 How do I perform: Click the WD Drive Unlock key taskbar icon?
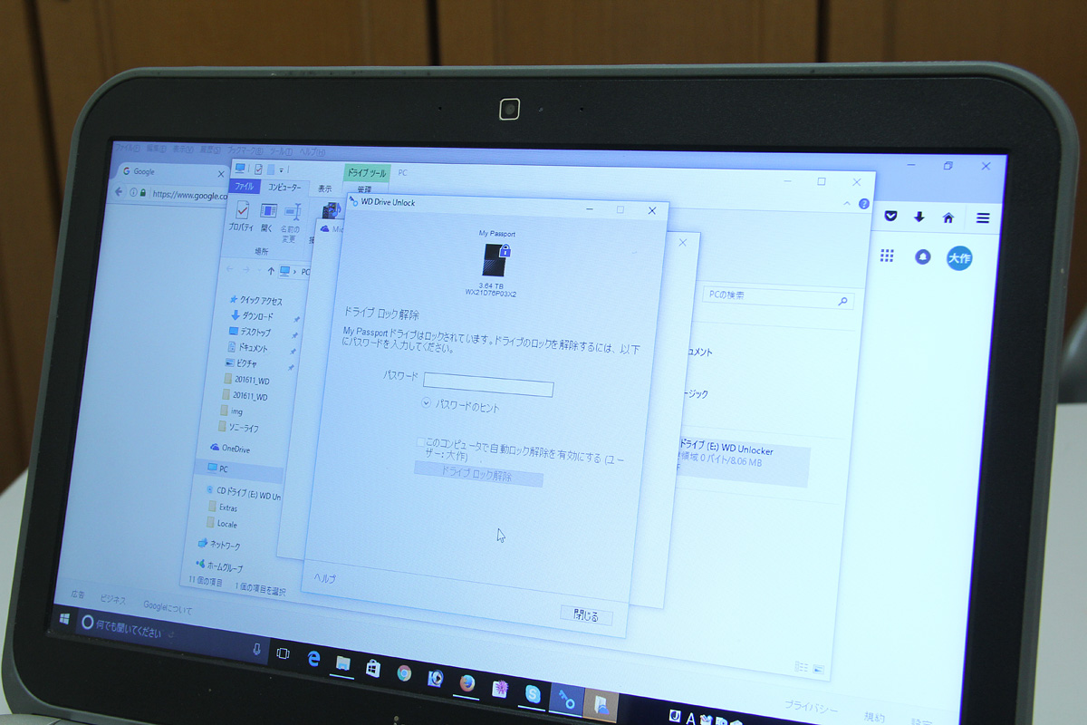pos(566,699)
